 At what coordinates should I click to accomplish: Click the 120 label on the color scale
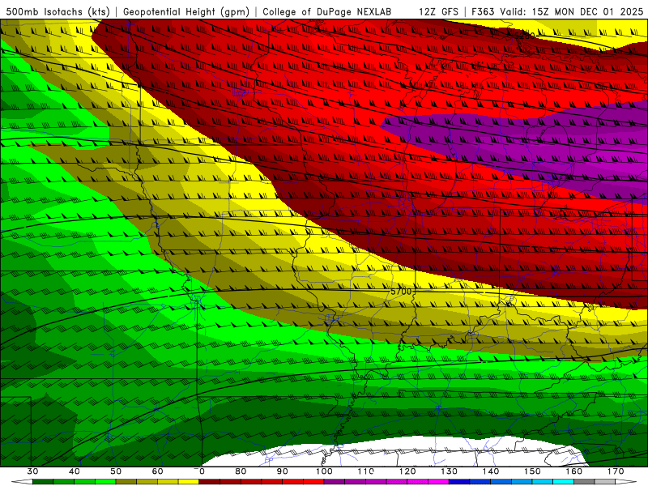407,471
